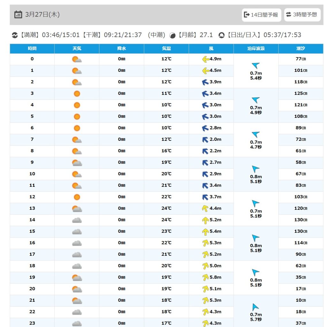Click the sunrise/sunset times 05:37/17:53
The image size is (324, 327).
click(282, 35)
